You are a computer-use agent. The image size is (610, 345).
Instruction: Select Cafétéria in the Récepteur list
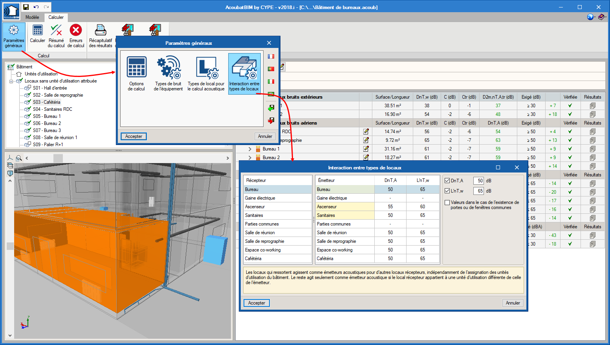point(277,259)
